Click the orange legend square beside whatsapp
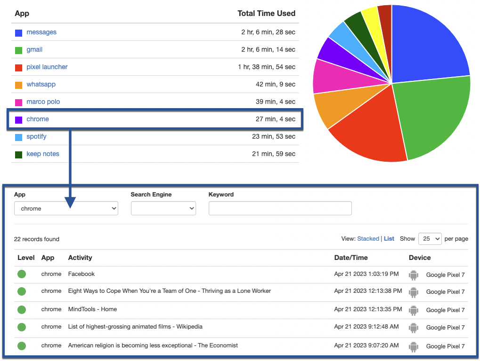The image size is (480, 361). coord(18,84)
